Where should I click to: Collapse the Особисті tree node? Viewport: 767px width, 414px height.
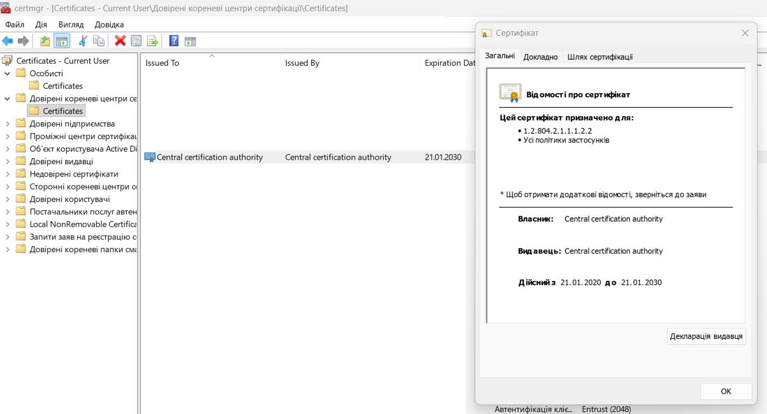point(7,74)
